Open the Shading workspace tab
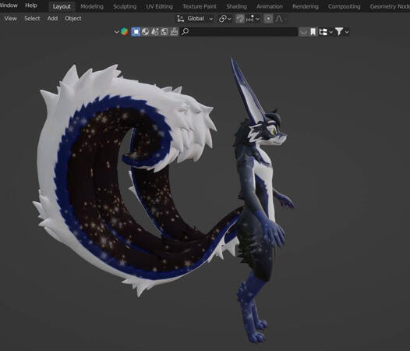 tap(236, 6)
